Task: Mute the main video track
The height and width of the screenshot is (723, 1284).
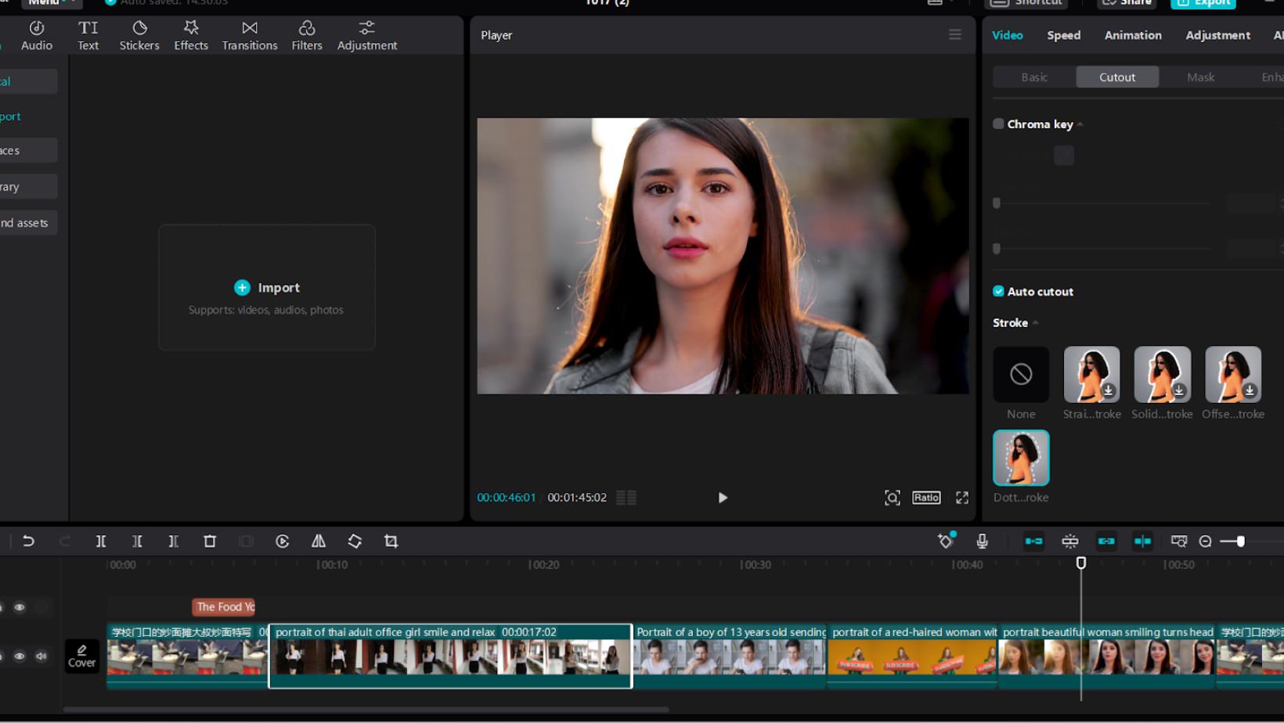Action: click(41, 656)
